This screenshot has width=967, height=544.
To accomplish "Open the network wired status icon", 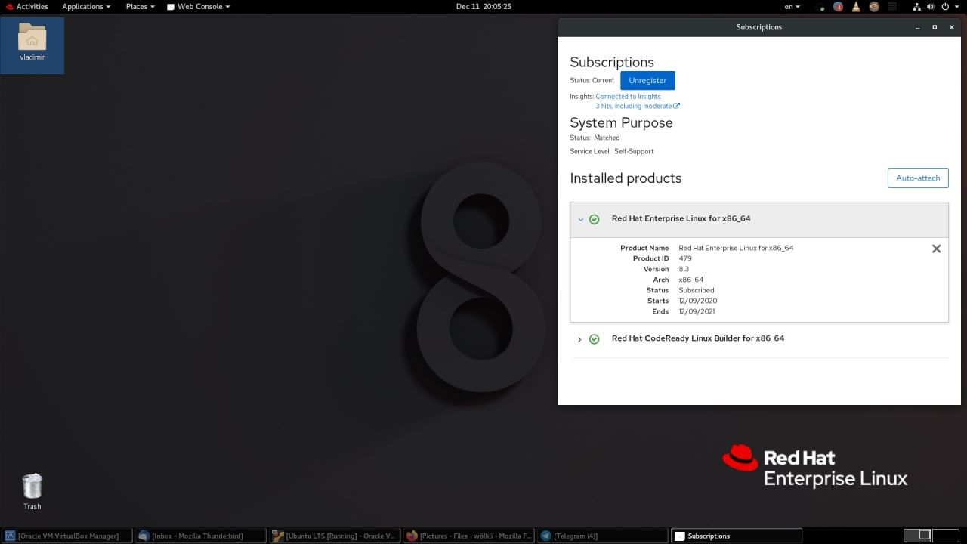I will (916, 6).
